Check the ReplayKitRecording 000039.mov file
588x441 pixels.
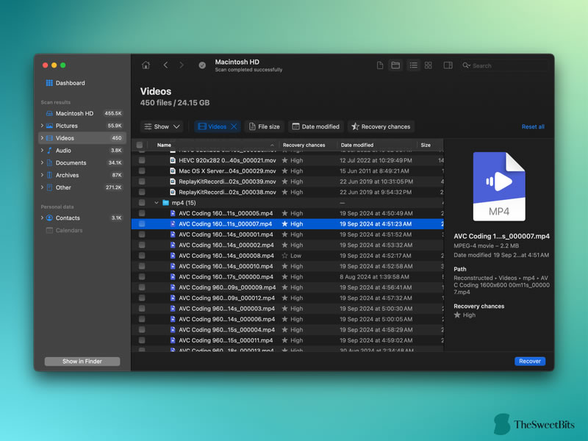142,182
